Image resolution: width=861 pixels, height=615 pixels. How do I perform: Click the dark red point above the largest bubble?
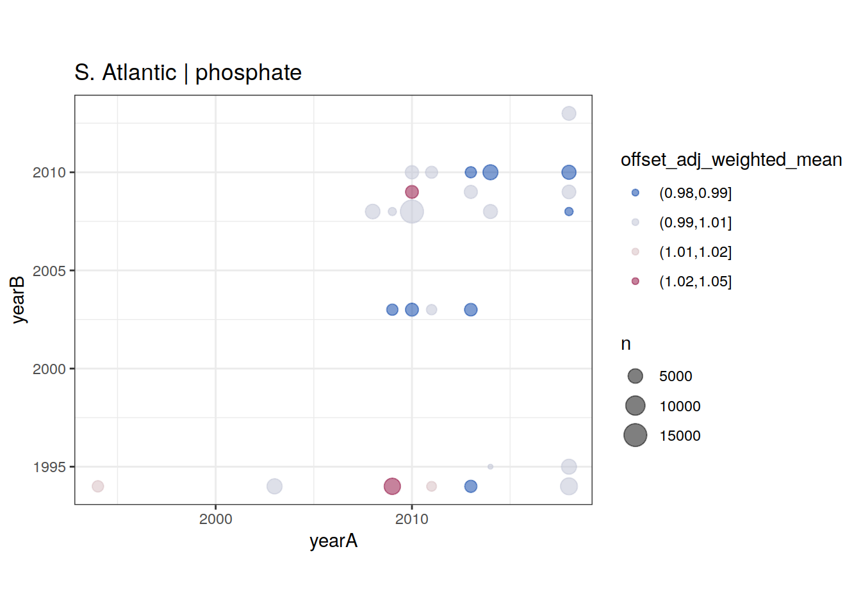tap(412, 192)
